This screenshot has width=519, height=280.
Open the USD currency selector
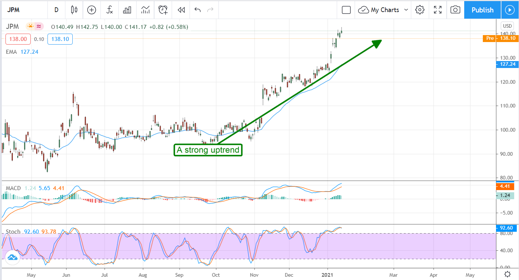507,26
